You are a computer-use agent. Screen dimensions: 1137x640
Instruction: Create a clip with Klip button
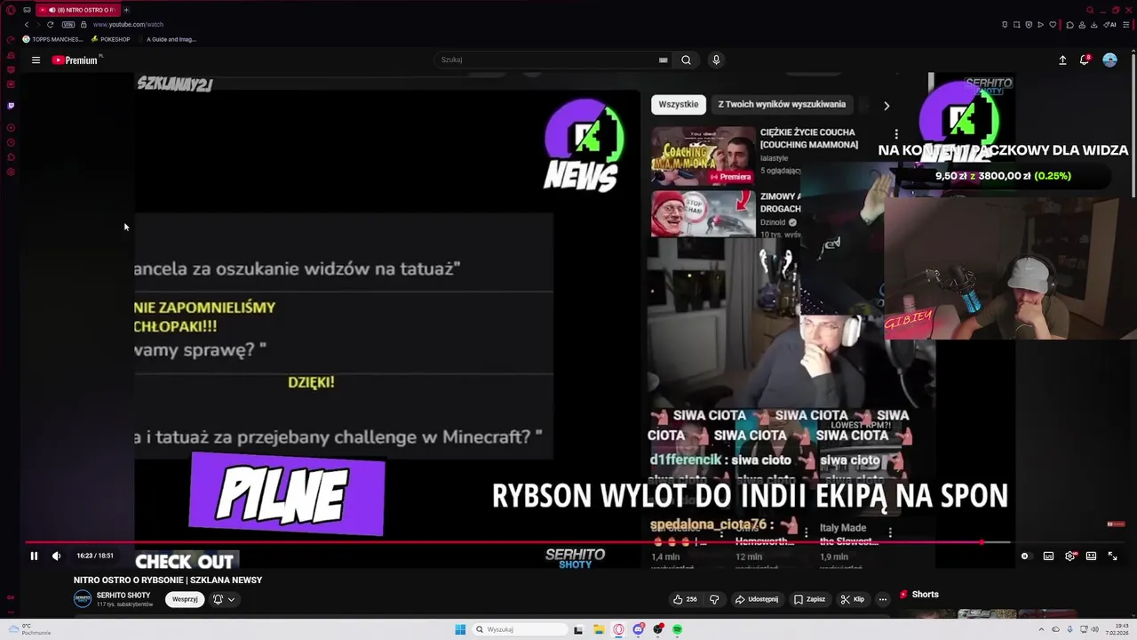tap(853, 599)
